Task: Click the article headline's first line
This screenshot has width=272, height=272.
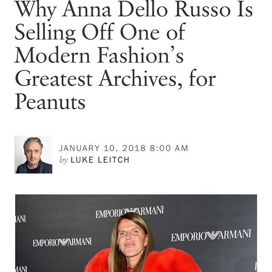Action: click(x=134, y=9)
